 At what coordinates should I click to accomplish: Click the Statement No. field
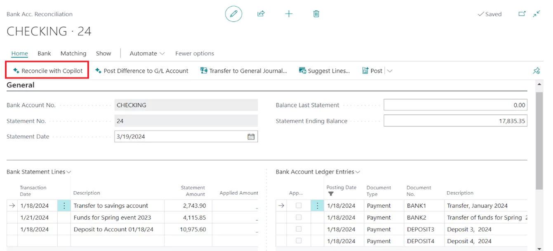pyautogui.click(x=186, y=121)
